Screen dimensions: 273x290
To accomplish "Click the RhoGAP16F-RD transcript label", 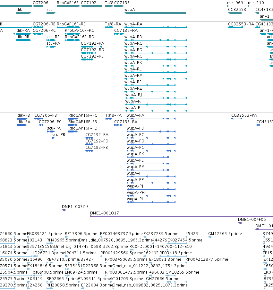I will (x=79, y=37).
